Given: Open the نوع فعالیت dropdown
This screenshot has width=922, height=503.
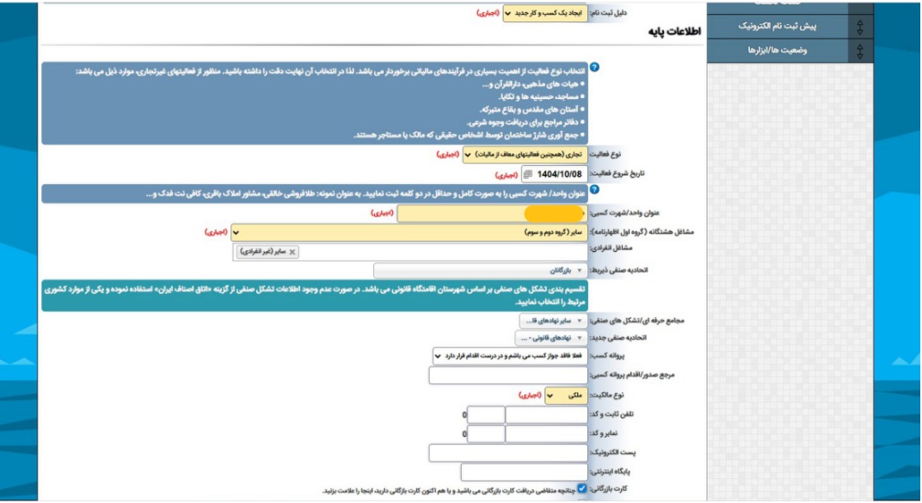Looking at the screenshot, I should coord(526,155).
